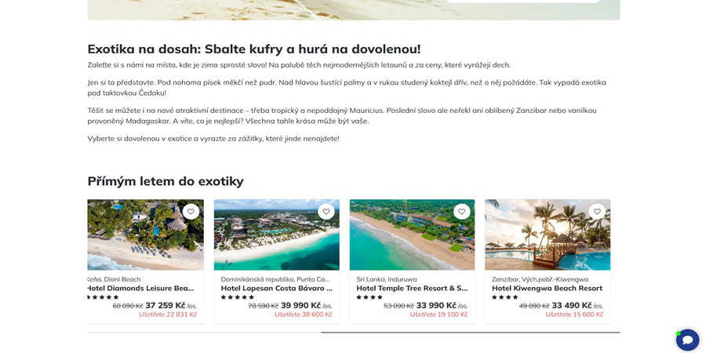The image size is (706, 353).
Task: Click the 39 990 Kč price
Action: (x=300, y=305)
